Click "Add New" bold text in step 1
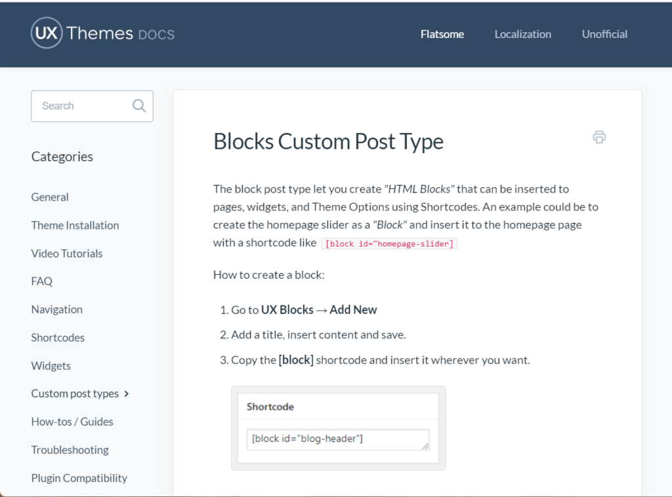The image size is (672, 497). [x=353, y=309]
